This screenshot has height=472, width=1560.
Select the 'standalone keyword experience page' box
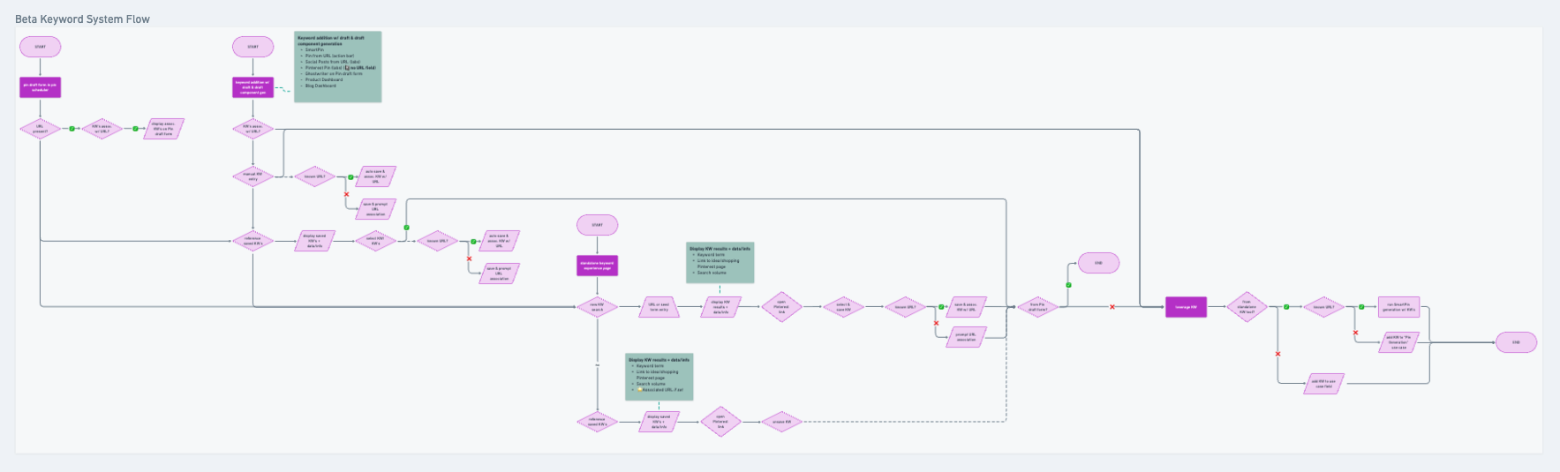coord(598,266)
